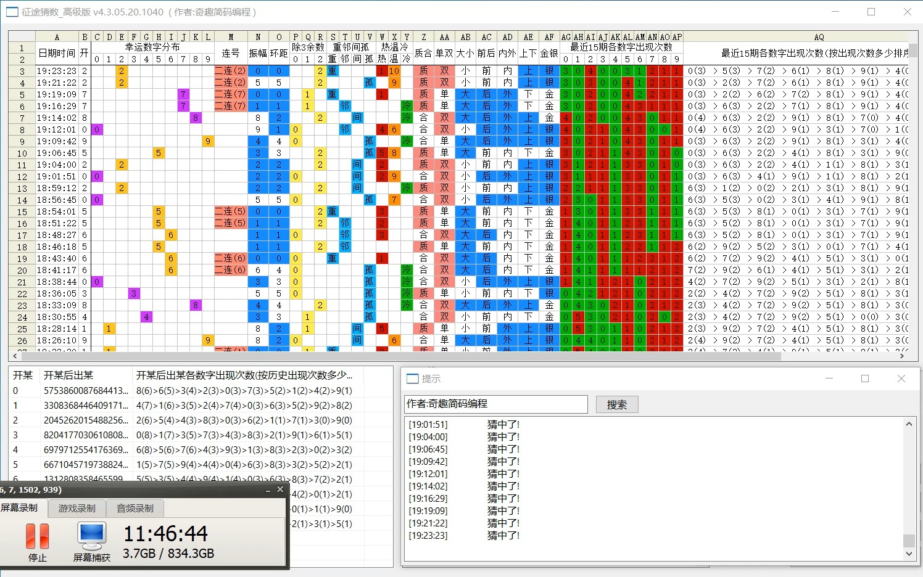Click the 质合 header cell
Viewport: 923px width, 577px height.
click(x=423, y=53)
